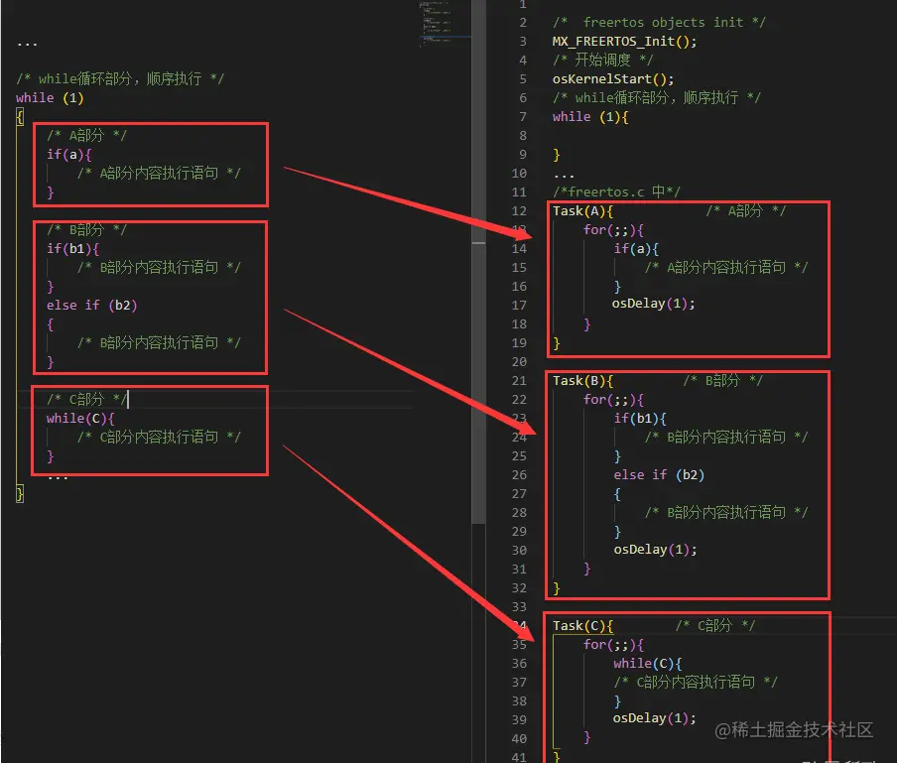The height and width of the screenshot is (763, 897).
Task: Click the closing yellow brace ending the left while loop
Action: click(20, 493)
